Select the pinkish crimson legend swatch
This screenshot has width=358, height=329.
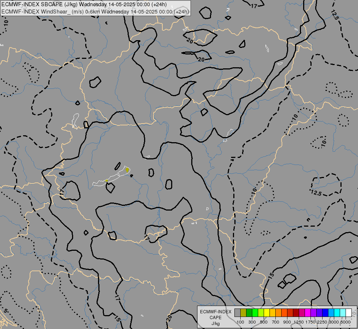(302, 313)
